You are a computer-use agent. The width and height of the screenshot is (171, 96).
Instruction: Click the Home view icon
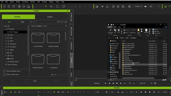click(107, 6)
